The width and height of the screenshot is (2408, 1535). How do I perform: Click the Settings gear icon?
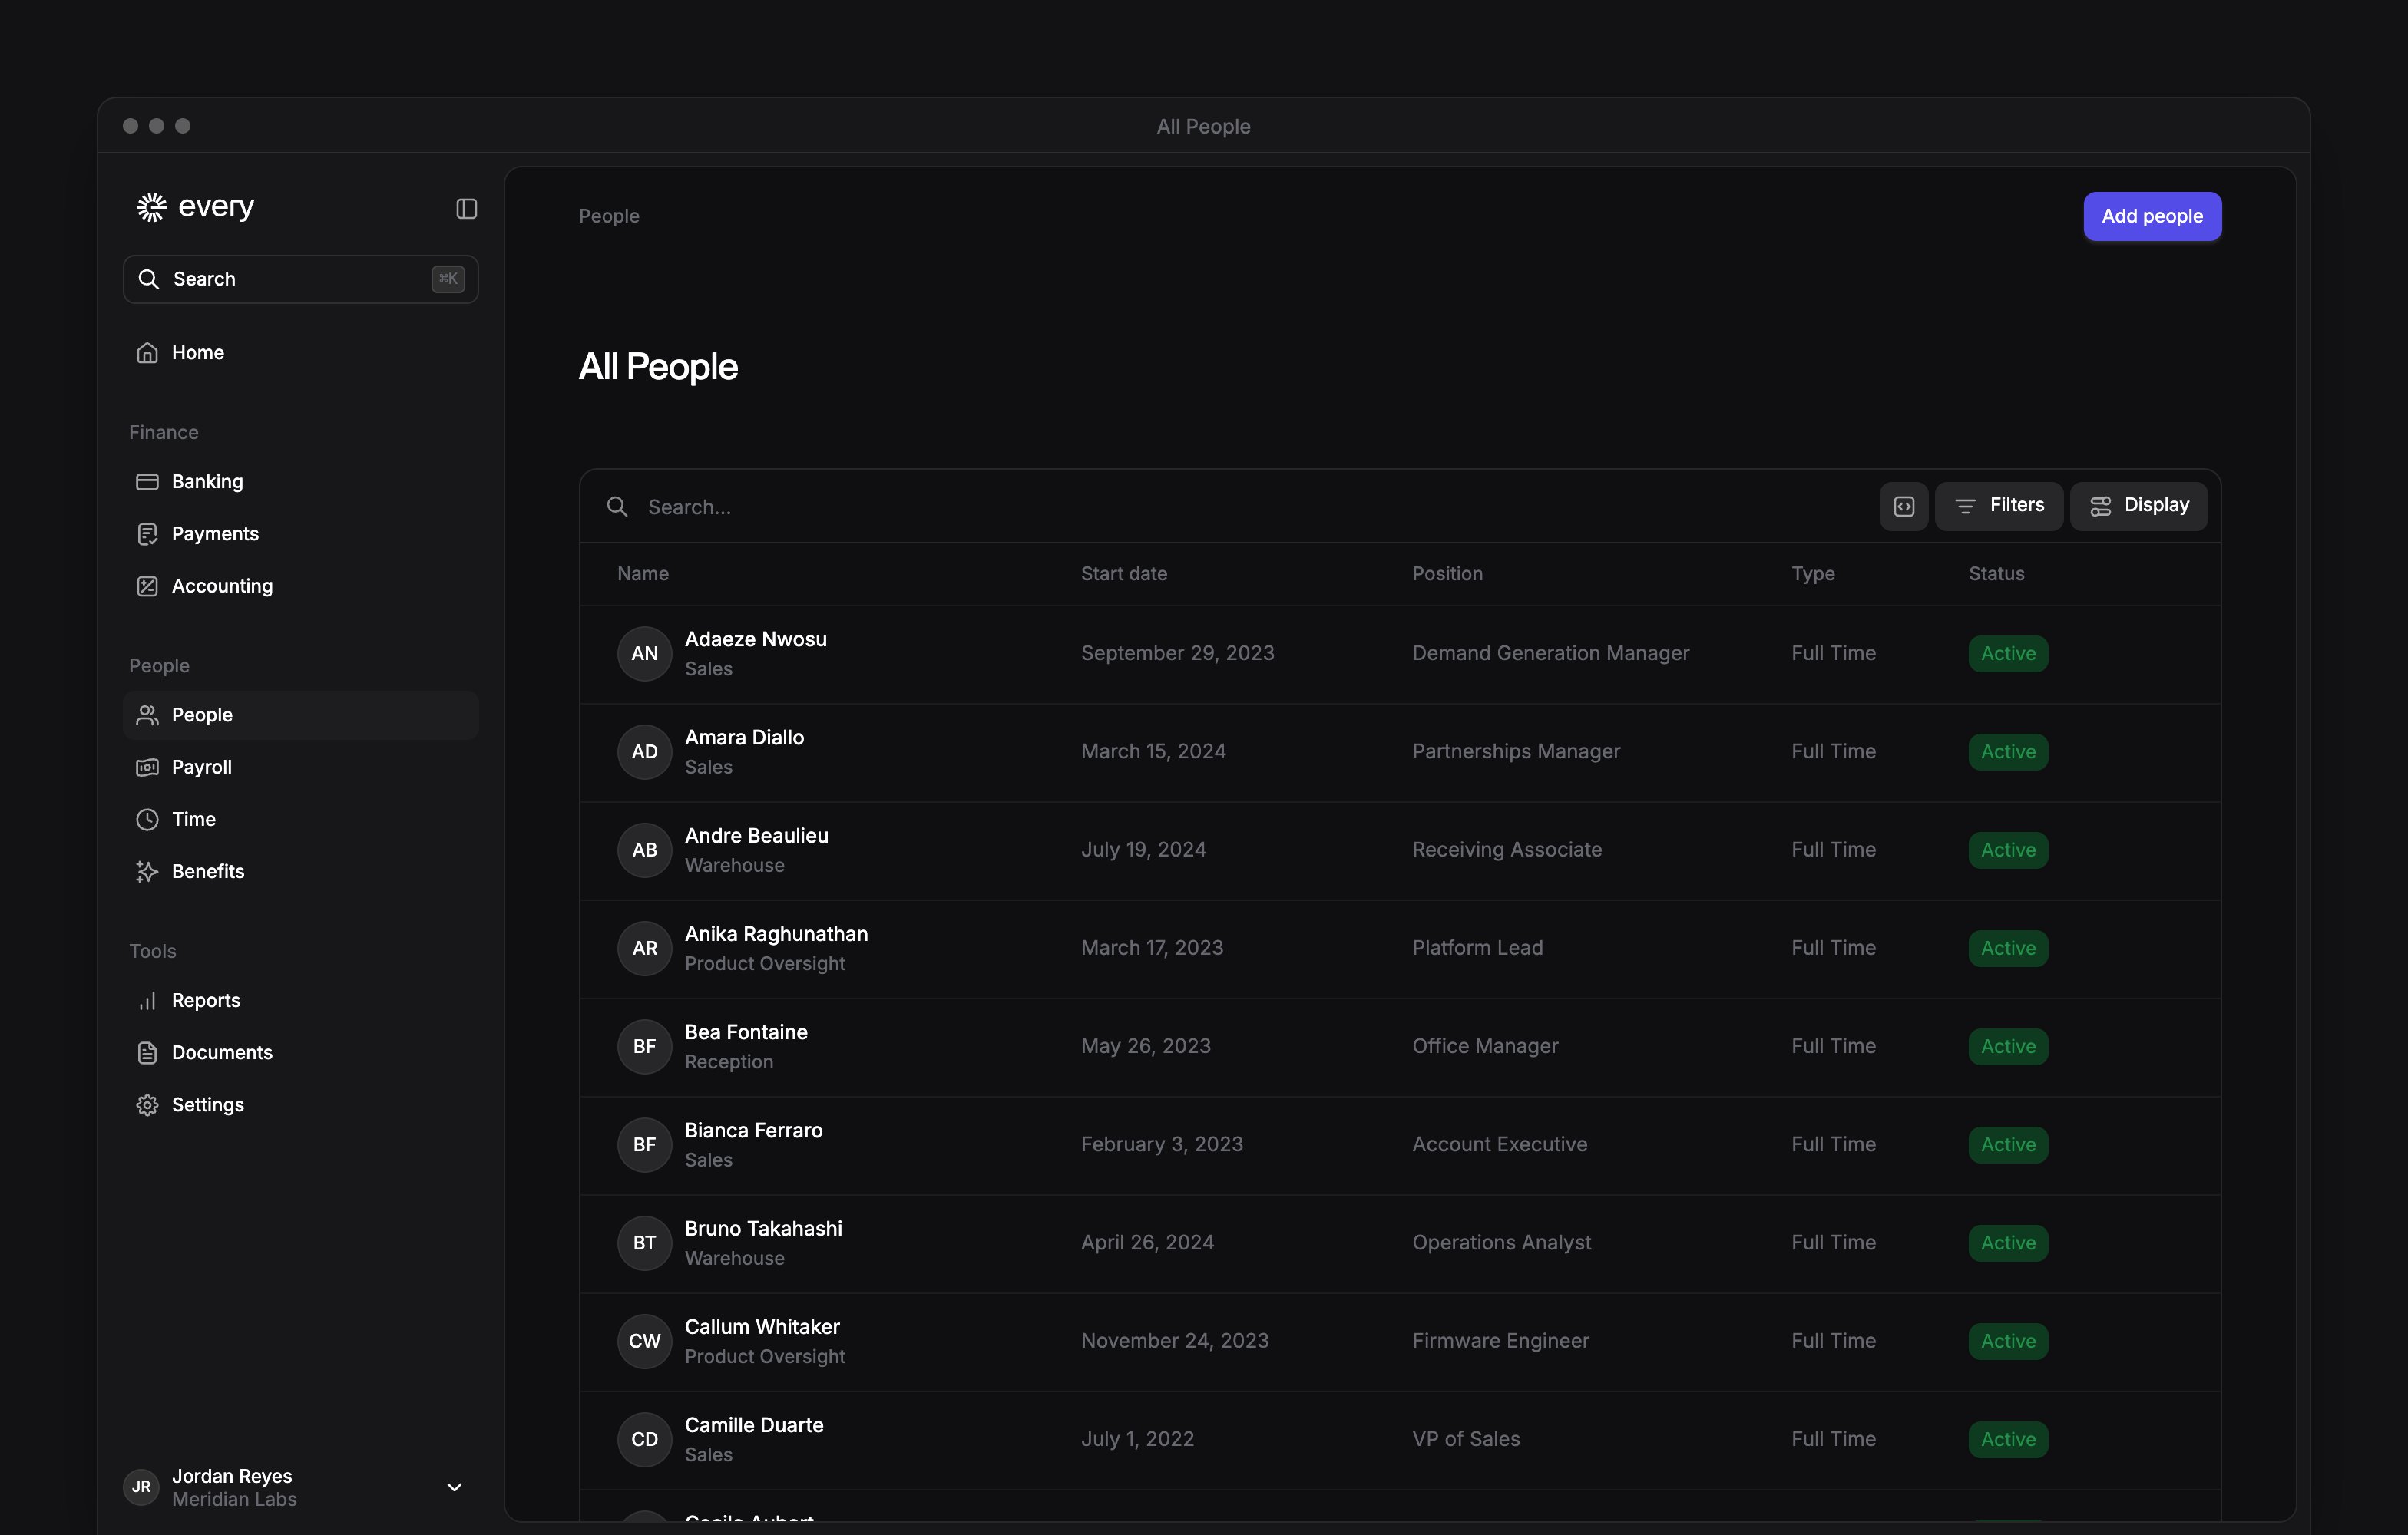coord(147,1104)
